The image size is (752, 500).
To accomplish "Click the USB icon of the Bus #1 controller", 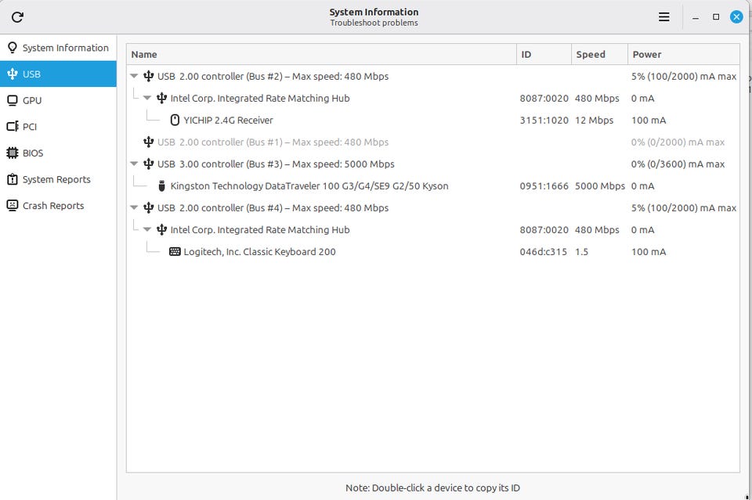I will pos(149,142).
